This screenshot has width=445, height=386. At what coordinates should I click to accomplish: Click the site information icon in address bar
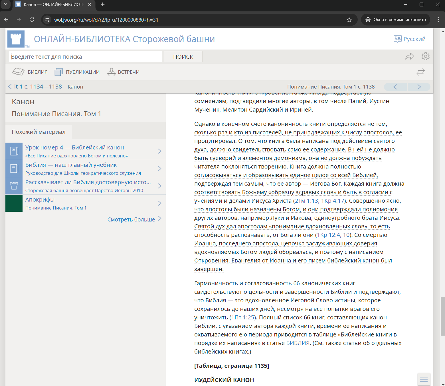[x=47, y=20]
